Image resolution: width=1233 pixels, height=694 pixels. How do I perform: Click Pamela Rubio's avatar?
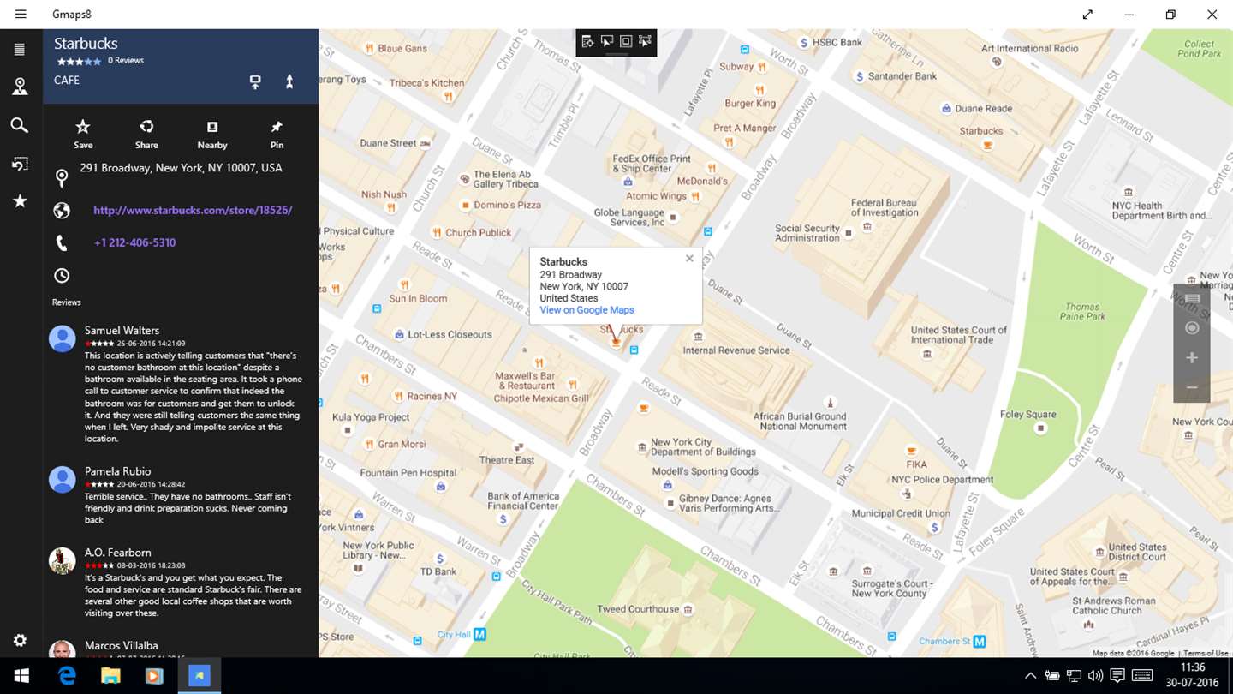point(62,479)
